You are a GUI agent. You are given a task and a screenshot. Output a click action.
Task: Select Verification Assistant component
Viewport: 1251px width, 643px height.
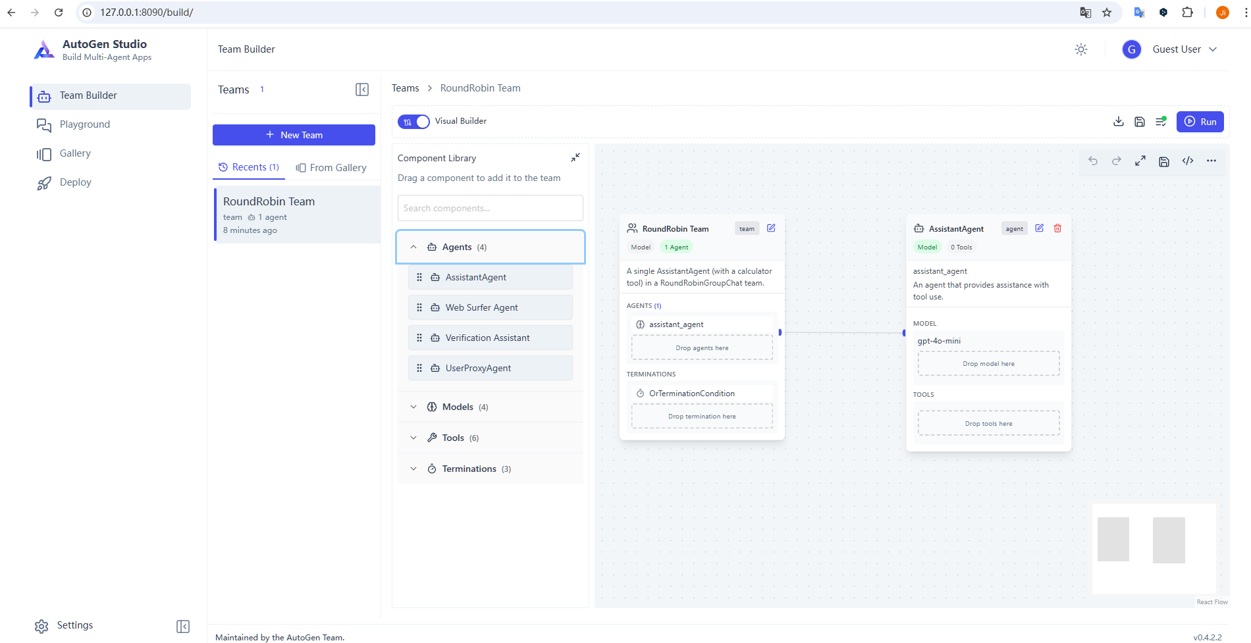[x=491, y=338]
